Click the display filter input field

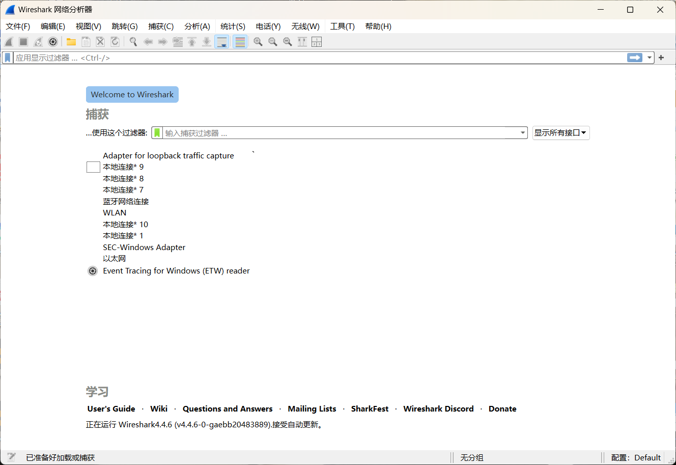320,58
